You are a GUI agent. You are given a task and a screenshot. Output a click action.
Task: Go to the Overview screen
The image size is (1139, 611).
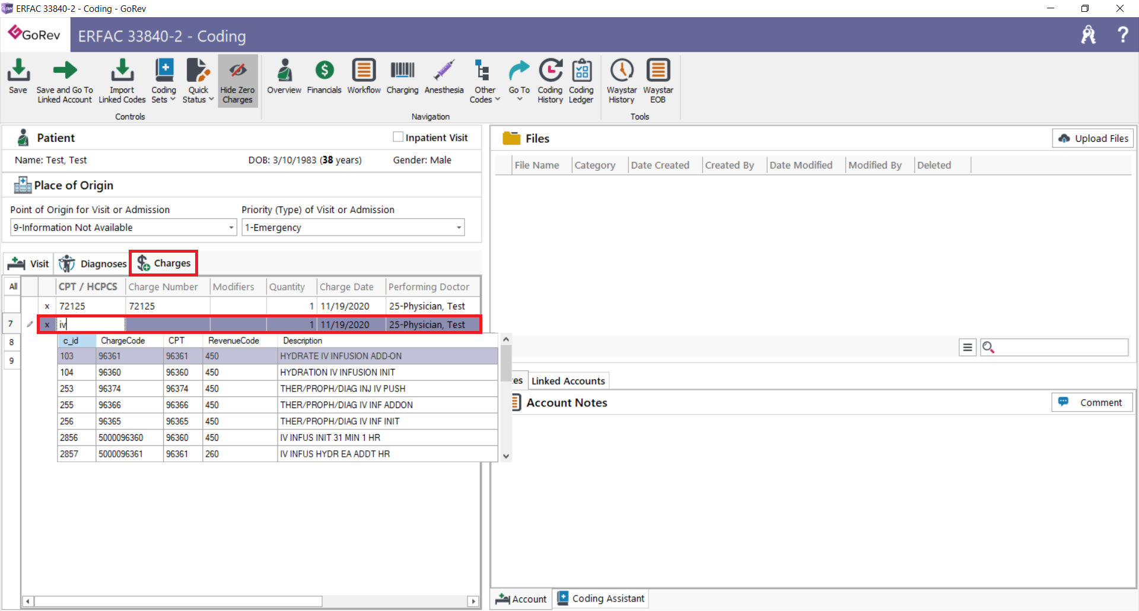(284, 77)
